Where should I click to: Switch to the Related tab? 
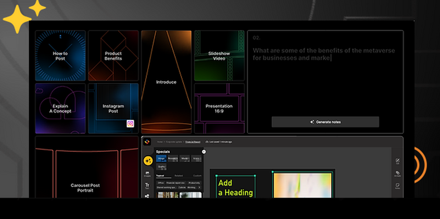[x=179, y=176]
